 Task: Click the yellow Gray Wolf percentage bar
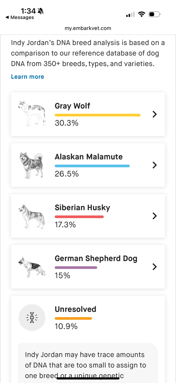[98, 115]
